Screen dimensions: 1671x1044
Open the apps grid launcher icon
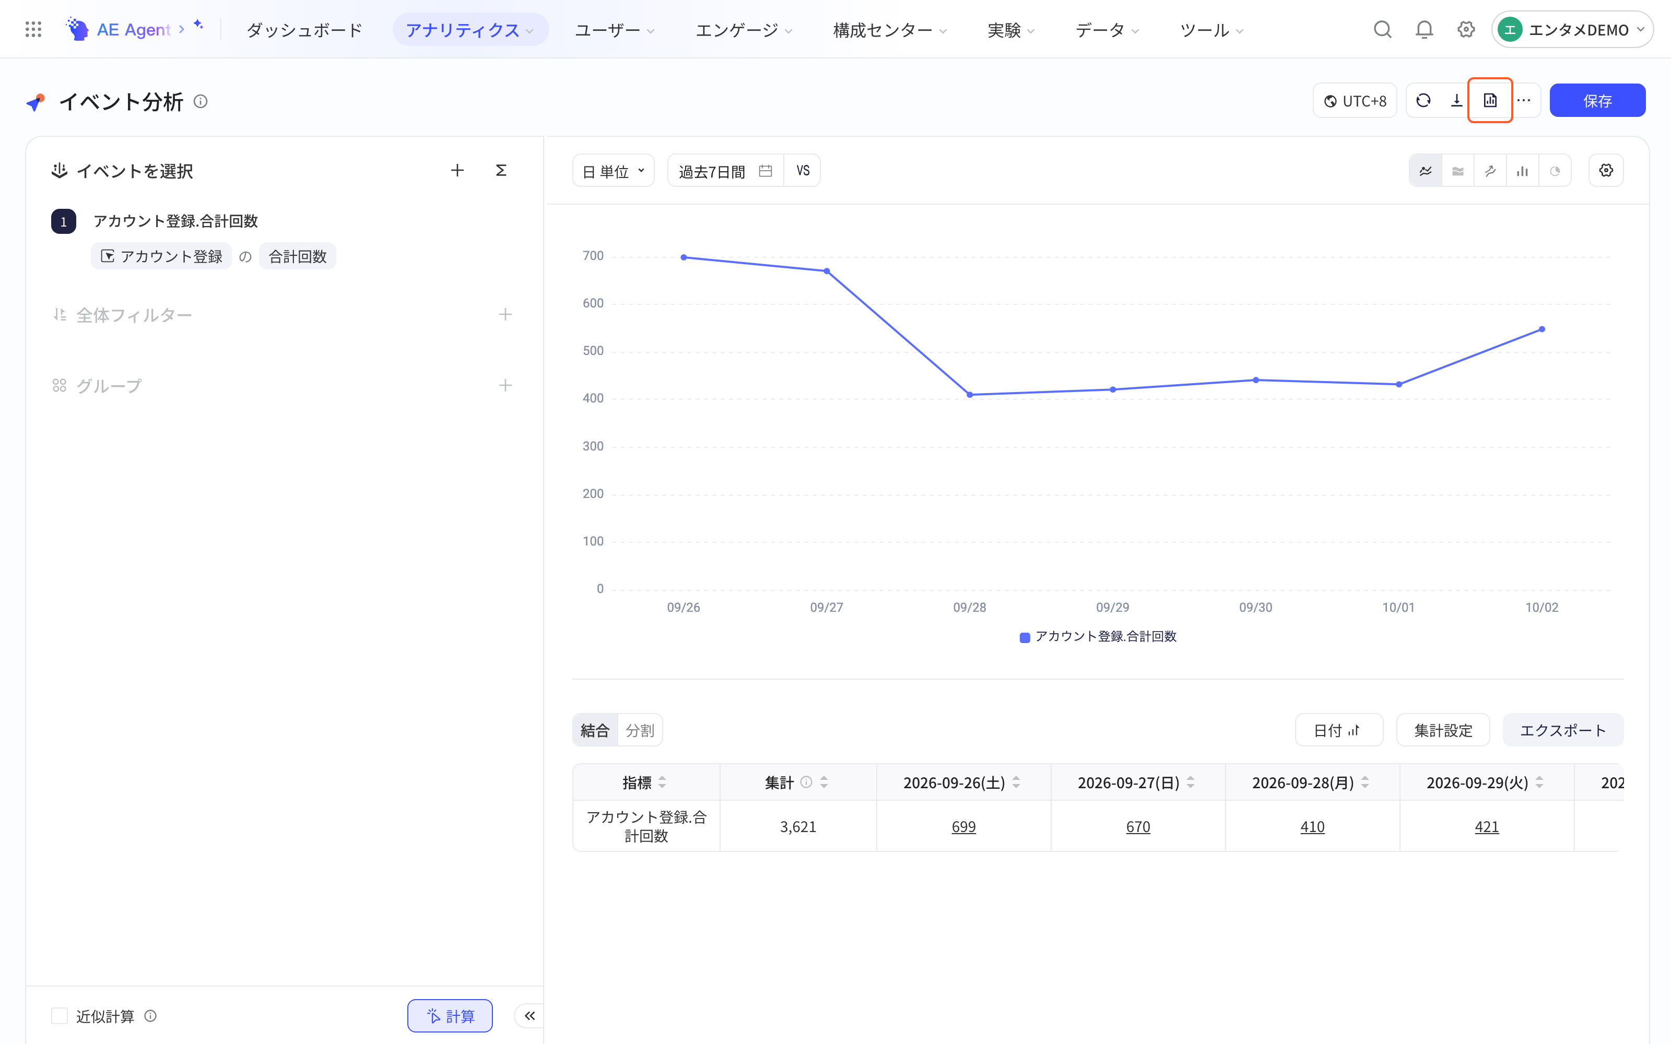pyautogui.click(x=33, y=29)
